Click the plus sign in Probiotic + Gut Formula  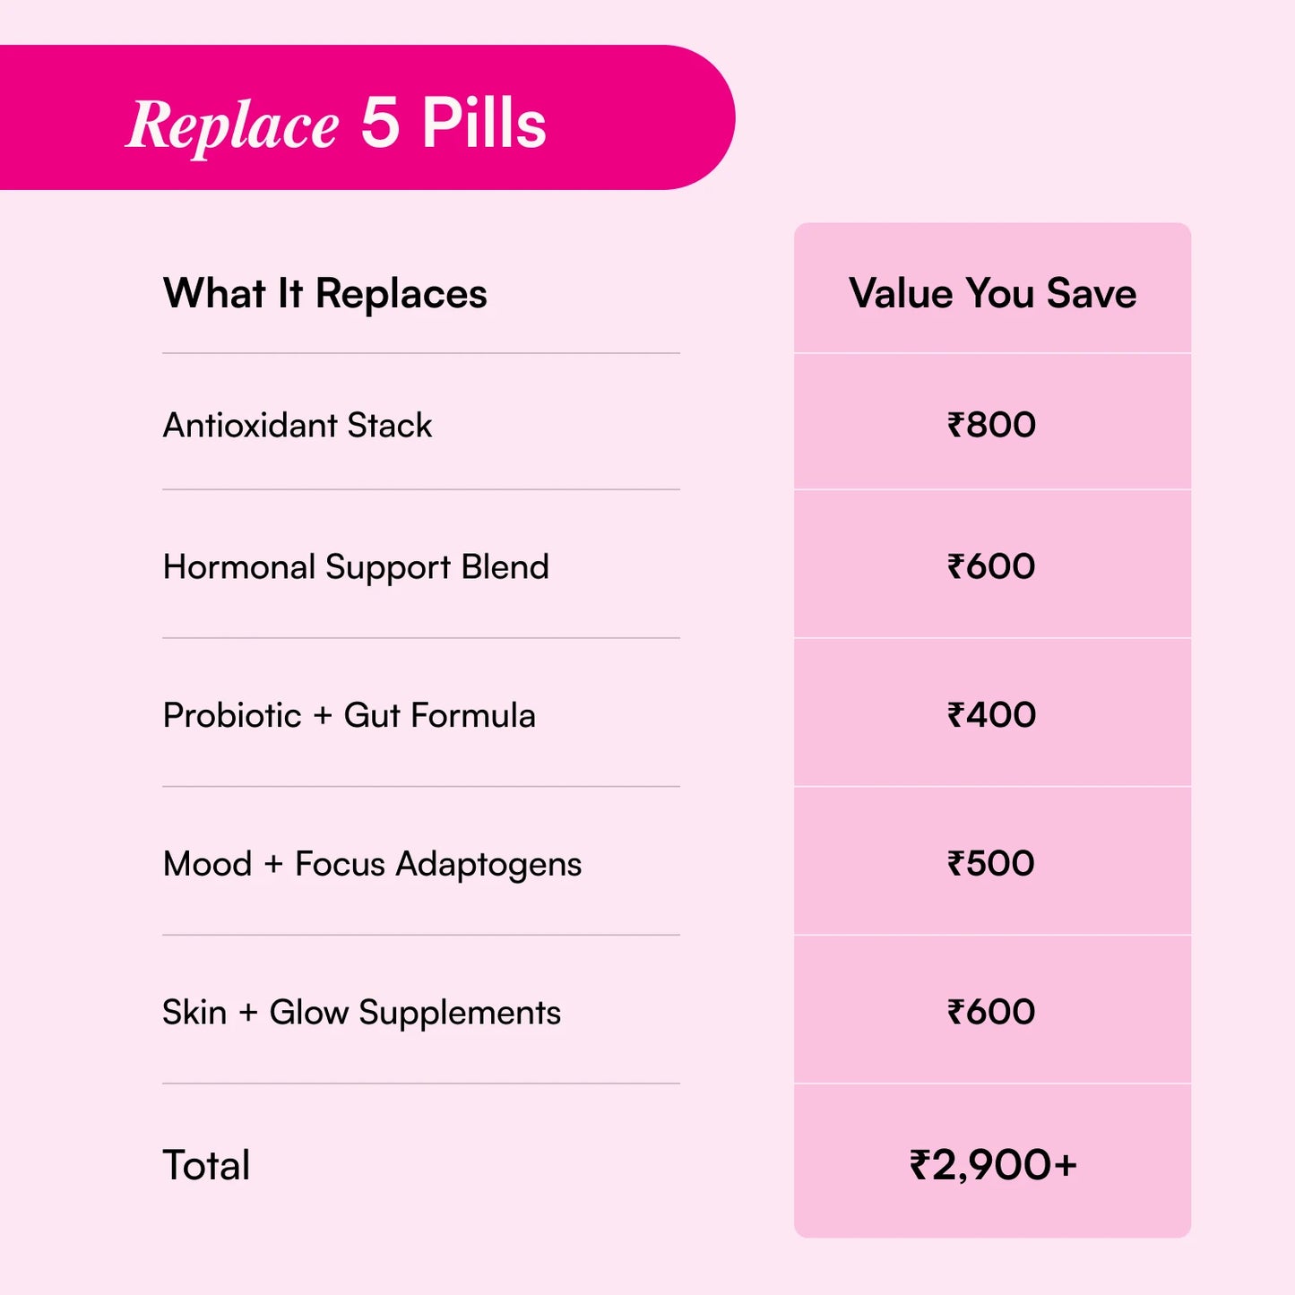pos(323,716)
